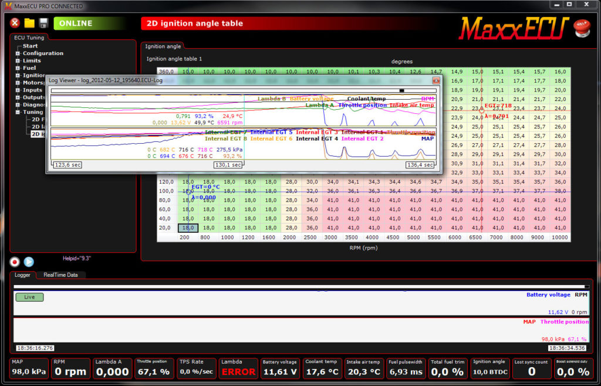Switch to the RealTime Data tab
This screenshot has height=386, width=601.
pyautogui.click(x=62, y=274)
